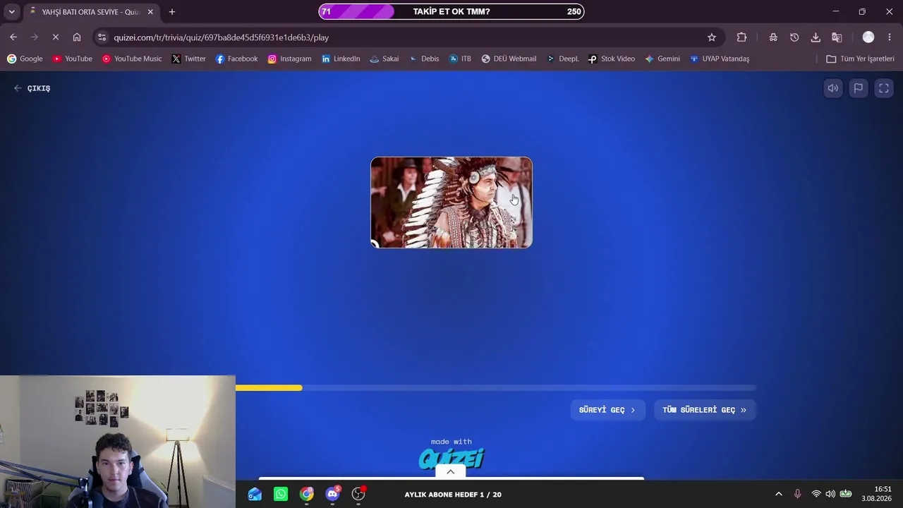Open the Sakai bookmark
The image size is (903, 508).
tap(384, 59)
